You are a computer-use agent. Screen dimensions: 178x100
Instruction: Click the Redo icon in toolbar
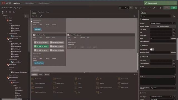tap(144, 8)
